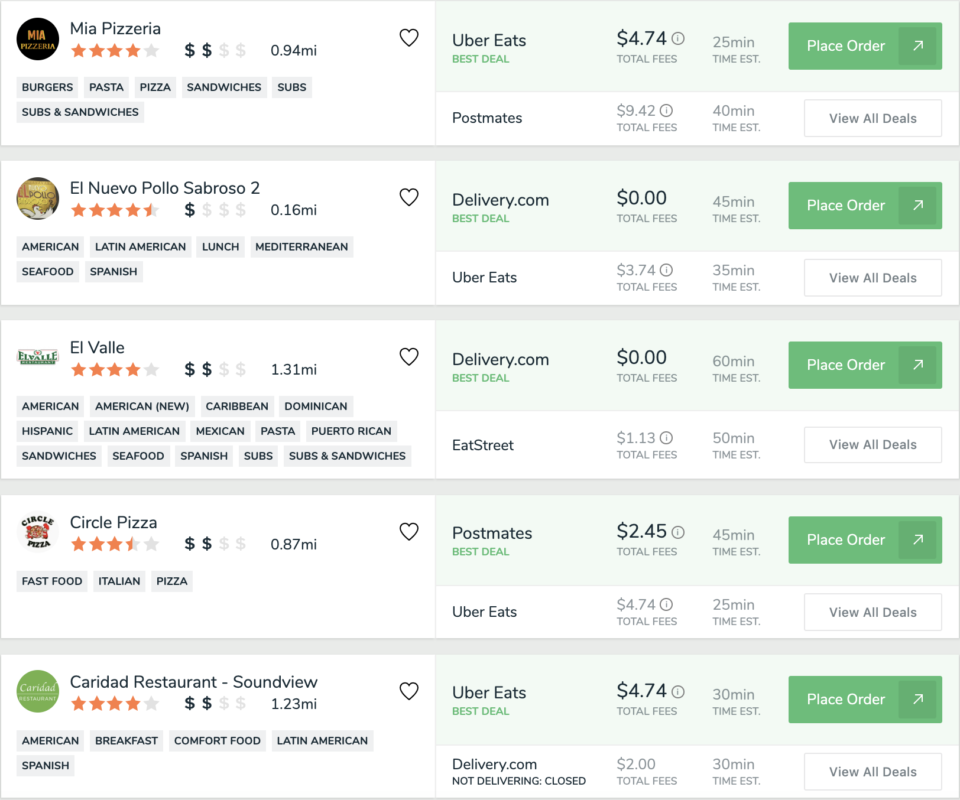Image resolution: width=960 pixels, height=800 pixels.
Task: Click the El Valle price level indicator
Action: click(x=215, y=370)
